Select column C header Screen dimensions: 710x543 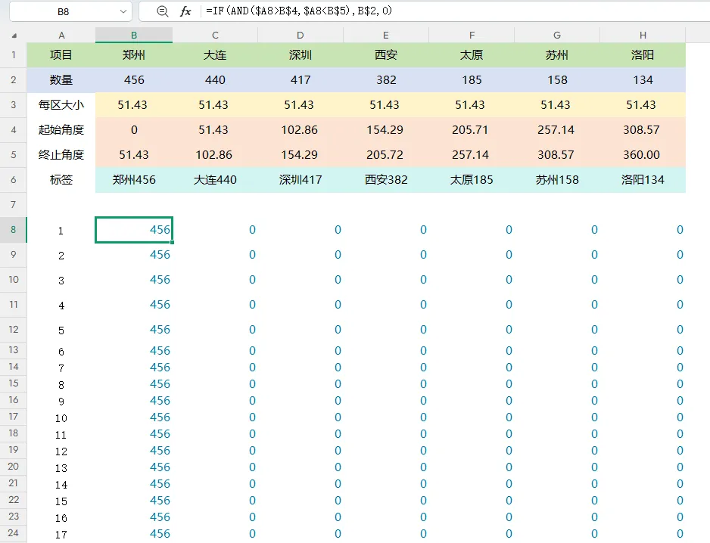click(215, 36)
